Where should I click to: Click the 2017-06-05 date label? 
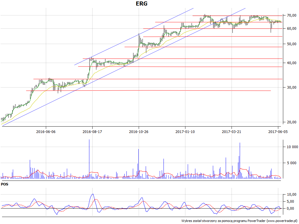pos(278,132)
